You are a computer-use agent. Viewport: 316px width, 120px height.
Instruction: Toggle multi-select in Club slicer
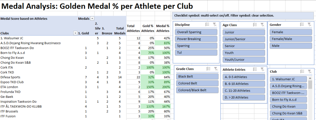[x=302, y=71]
